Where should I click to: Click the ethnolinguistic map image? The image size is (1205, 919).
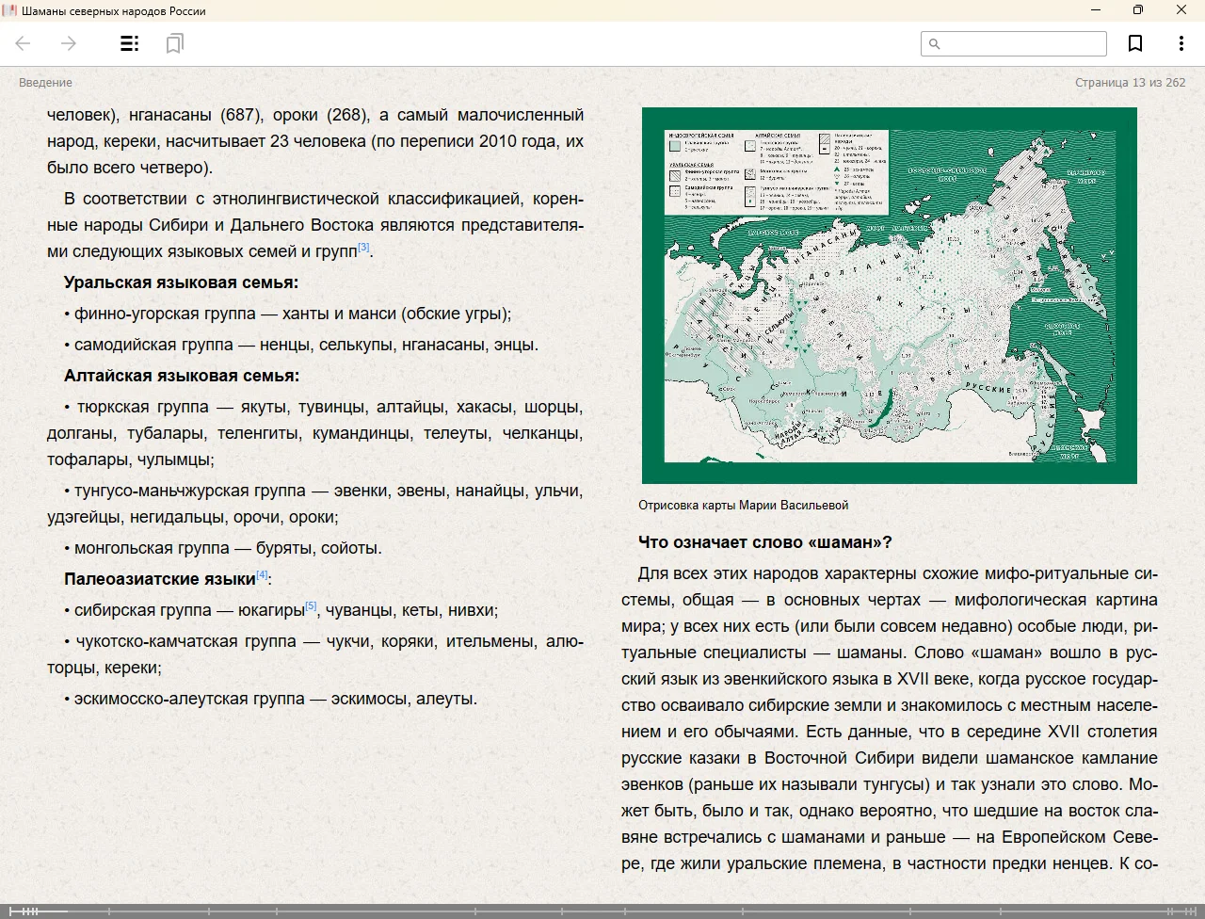click(x=889, y=296)
